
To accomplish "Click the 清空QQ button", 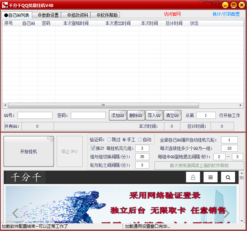I will pyautogui.click(x=172, y=115).
